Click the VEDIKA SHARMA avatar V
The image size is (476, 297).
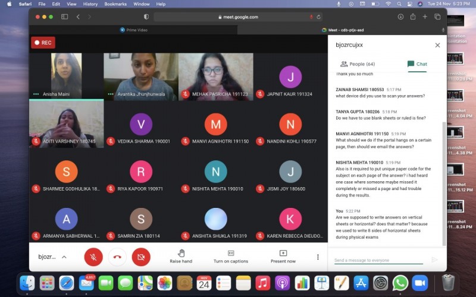(141, 124)
